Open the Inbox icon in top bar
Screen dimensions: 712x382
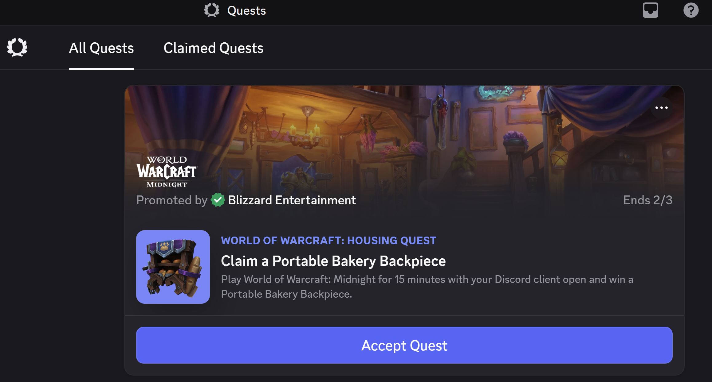[x=650, y=10]
